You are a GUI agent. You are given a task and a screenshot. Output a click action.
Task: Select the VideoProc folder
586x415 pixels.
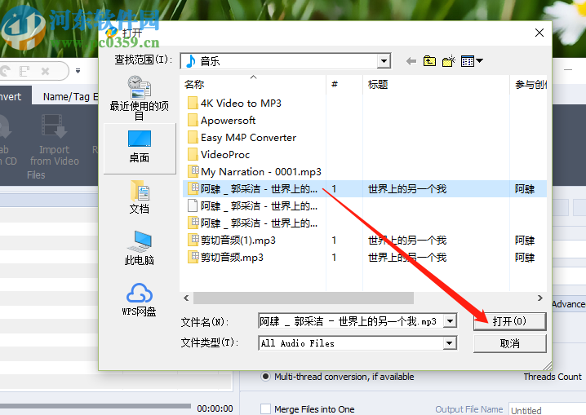(219, 155)
